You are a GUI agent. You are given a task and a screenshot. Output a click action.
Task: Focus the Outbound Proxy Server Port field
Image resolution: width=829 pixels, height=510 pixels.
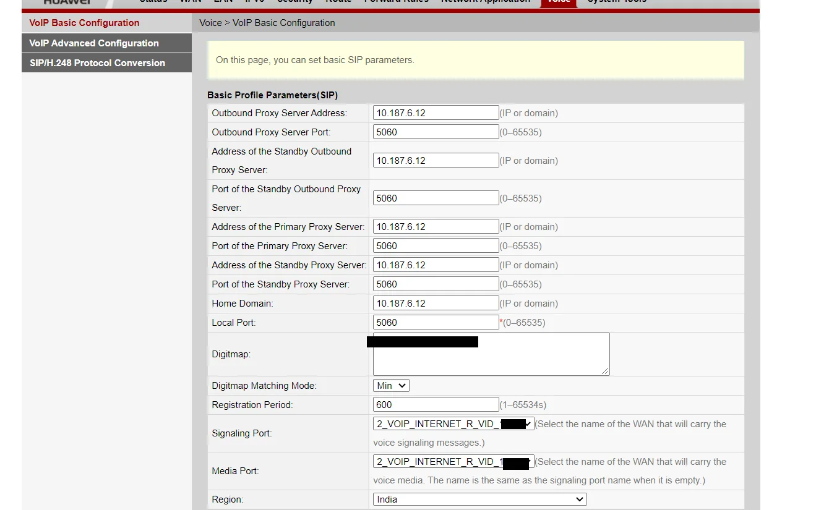tap(436, 132)
